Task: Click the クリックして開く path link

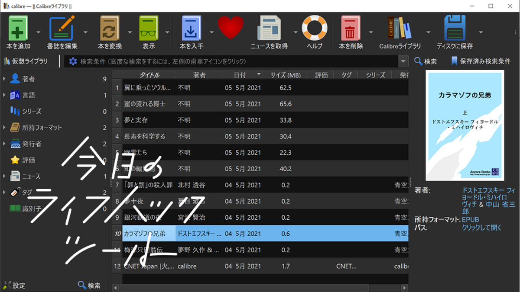Action: [x=481, y=227]
